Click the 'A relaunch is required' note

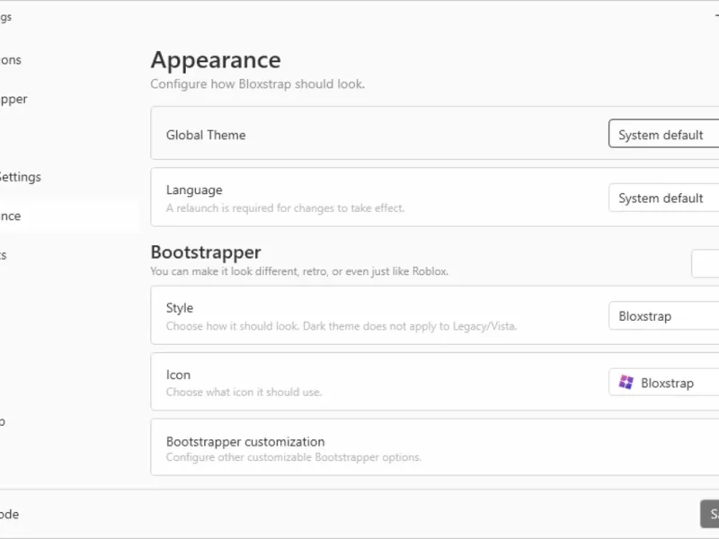point(285,208)
